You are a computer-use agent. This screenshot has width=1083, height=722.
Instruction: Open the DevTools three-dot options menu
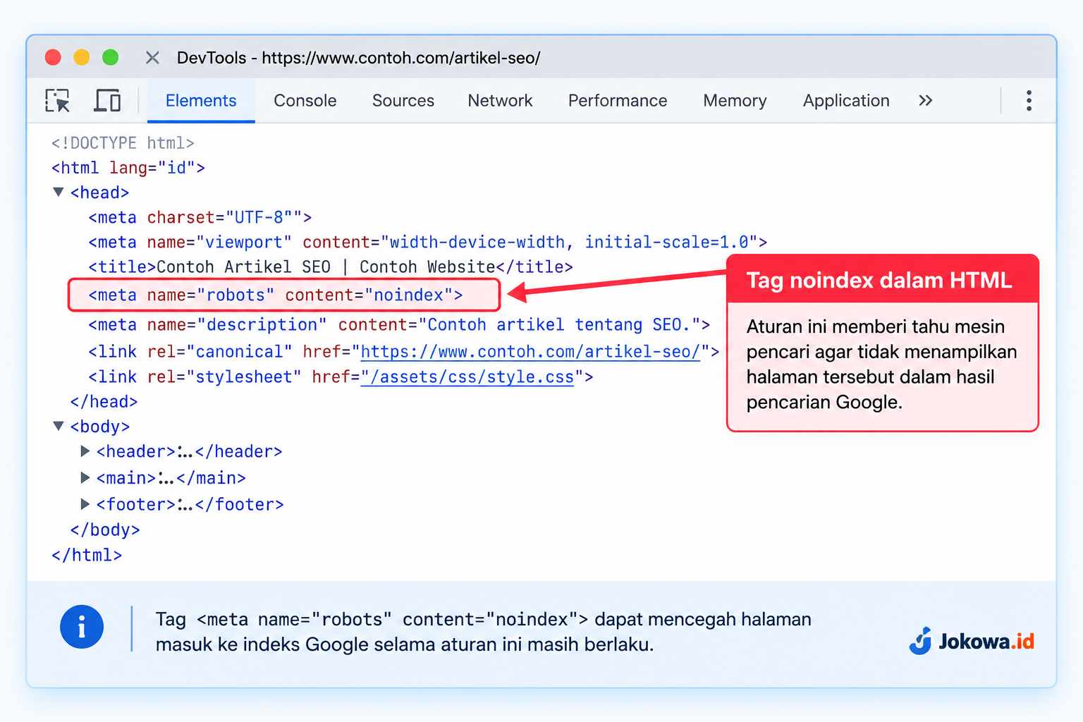pos(1029,101)
